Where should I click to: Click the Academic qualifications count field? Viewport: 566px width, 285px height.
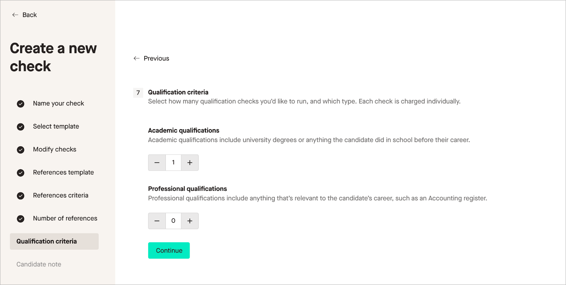tap(173, 162)
